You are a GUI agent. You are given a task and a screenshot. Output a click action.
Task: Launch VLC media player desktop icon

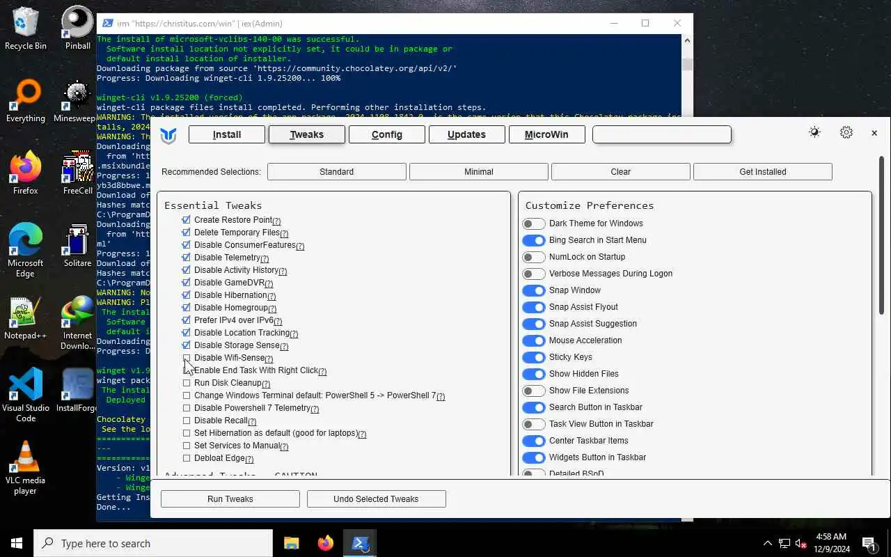point(26,468)
